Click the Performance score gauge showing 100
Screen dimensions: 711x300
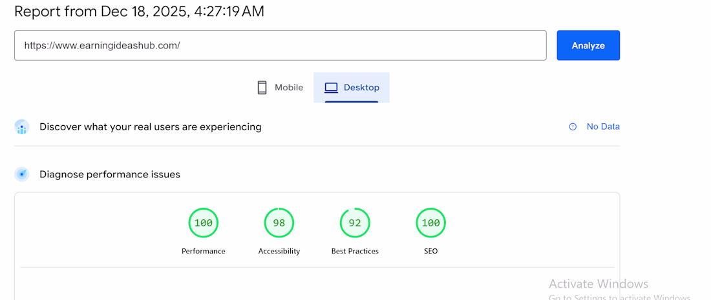(x=204, y=223)
